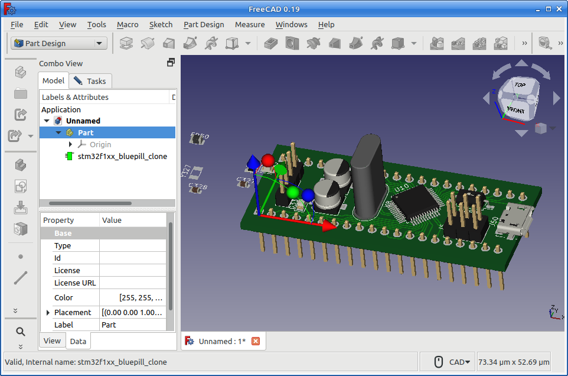This screenshot has height=376, width=568.
Task: Click the navigation cube FRONT face
Action: [516, 110]
